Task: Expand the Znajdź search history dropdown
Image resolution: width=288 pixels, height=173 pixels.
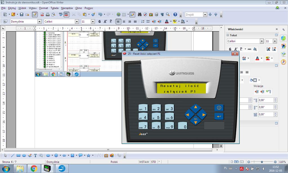Action: (205, 15)
